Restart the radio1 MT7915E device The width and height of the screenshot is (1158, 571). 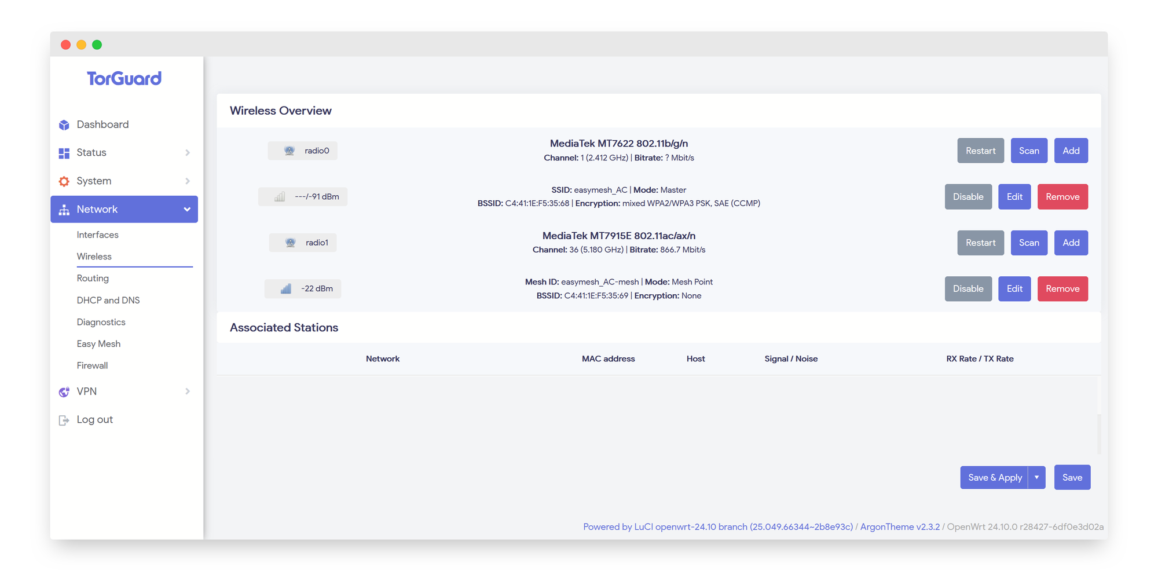pos(980,243)
